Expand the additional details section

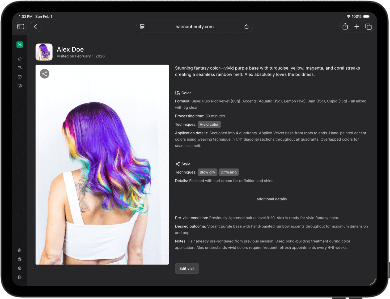(272, 199)
